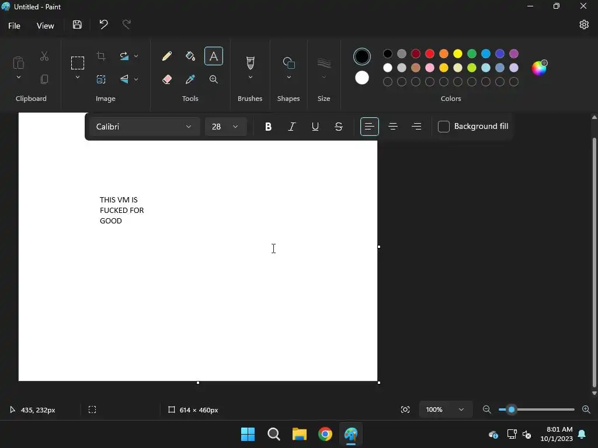Open the 100% zoom level dropdown
Viewport: 598px width, 448px height.
(x=446, y=409)
